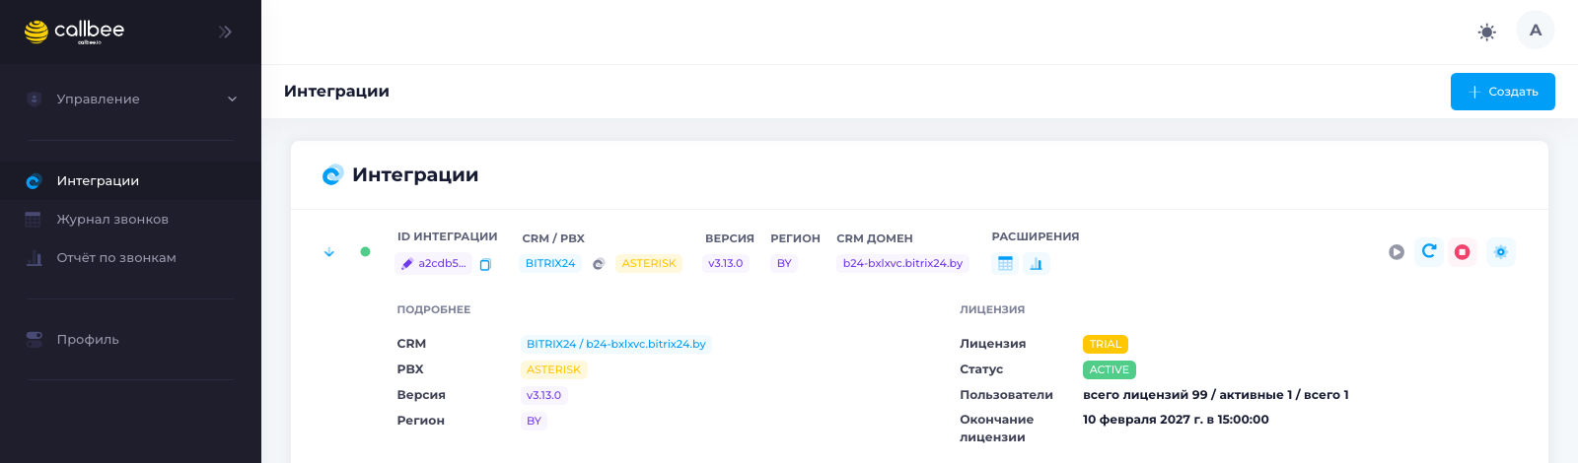Click license end date 10 февраля 2027
Viewport: 1578px width, 463px height.
click(1176, 420)
